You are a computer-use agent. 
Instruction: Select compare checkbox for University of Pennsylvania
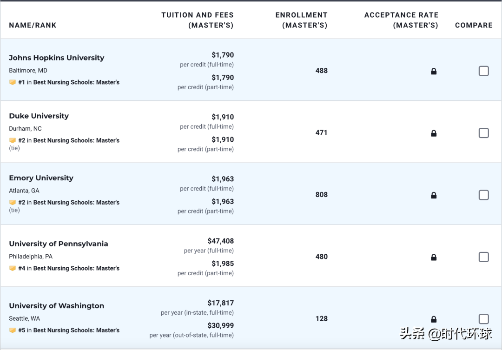click(x=483, y=257)
